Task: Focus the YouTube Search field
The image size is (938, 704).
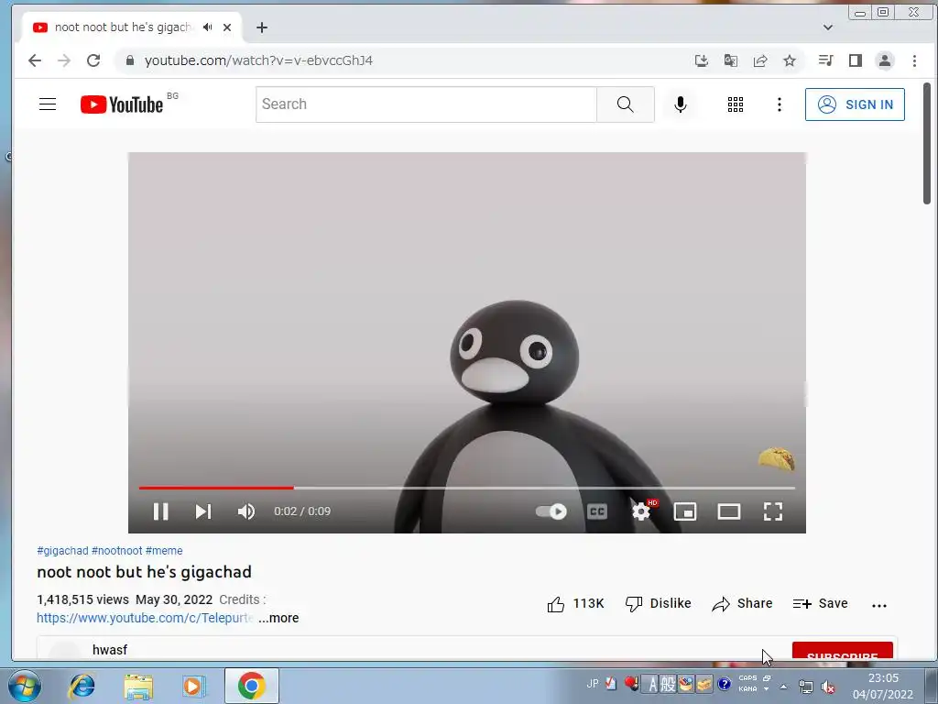Action: pos(426,104)
